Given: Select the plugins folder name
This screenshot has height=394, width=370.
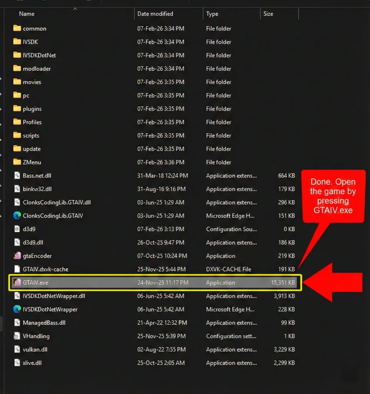Looking at the screenshot, I should click(32, 109).
